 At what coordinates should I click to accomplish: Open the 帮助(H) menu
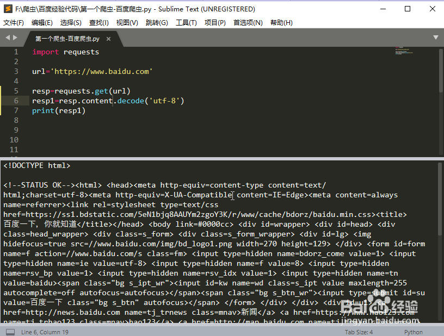281,23
